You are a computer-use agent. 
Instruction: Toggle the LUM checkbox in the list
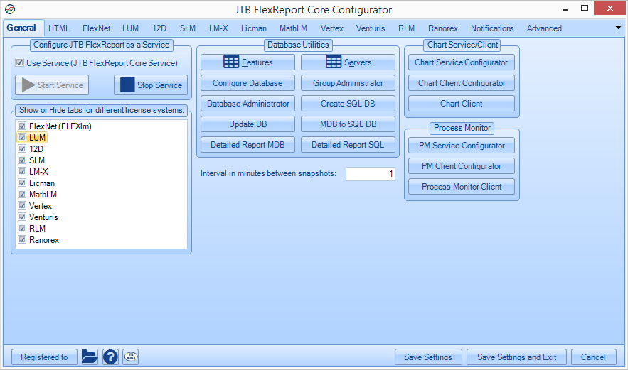click(23, 137)
